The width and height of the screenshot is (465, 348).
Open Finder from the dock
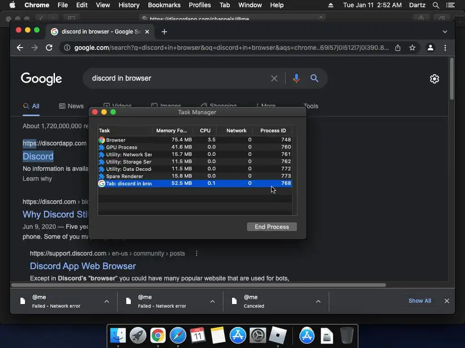(118, 336)
